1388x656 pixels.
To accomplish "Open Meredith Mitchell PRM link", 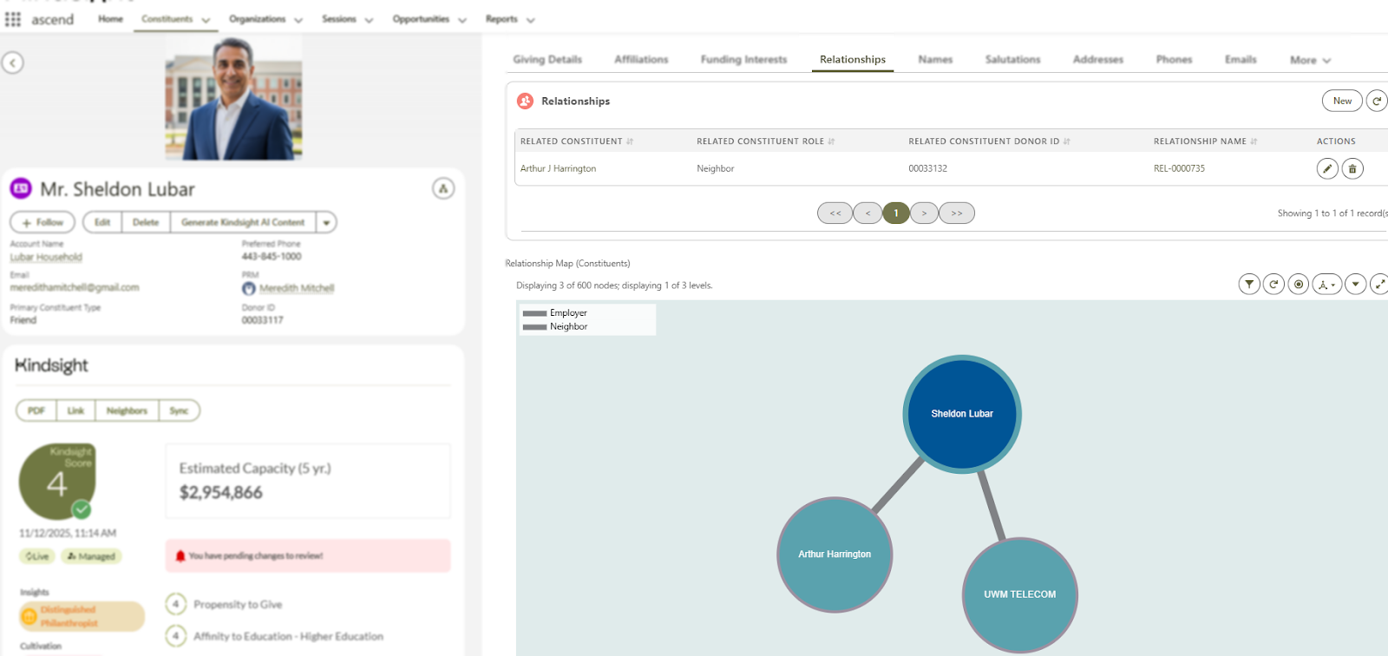I will tap(297, 288).
